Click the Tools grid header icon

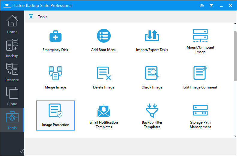click(x=31, y=16)
